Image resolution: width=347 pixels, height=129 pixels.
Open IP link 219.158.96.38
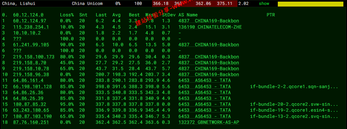pos(31,74)
